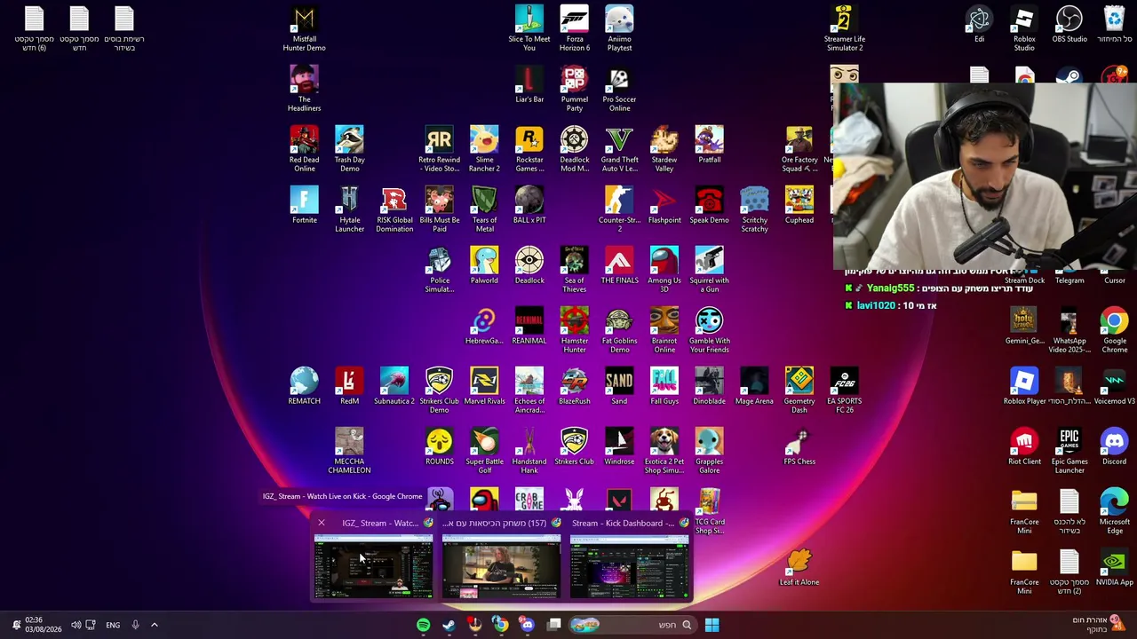Select the Roblox Studio desktop icon

1024,28
